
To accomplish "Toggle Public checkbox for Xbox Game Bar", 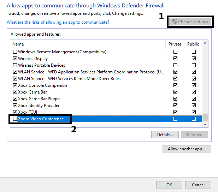I will (x=194, y=92).
